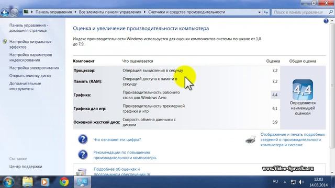This screenshot has width=335, height=188.
Task: Click active Control Panel taskbar button
Action: click(82, 182)
